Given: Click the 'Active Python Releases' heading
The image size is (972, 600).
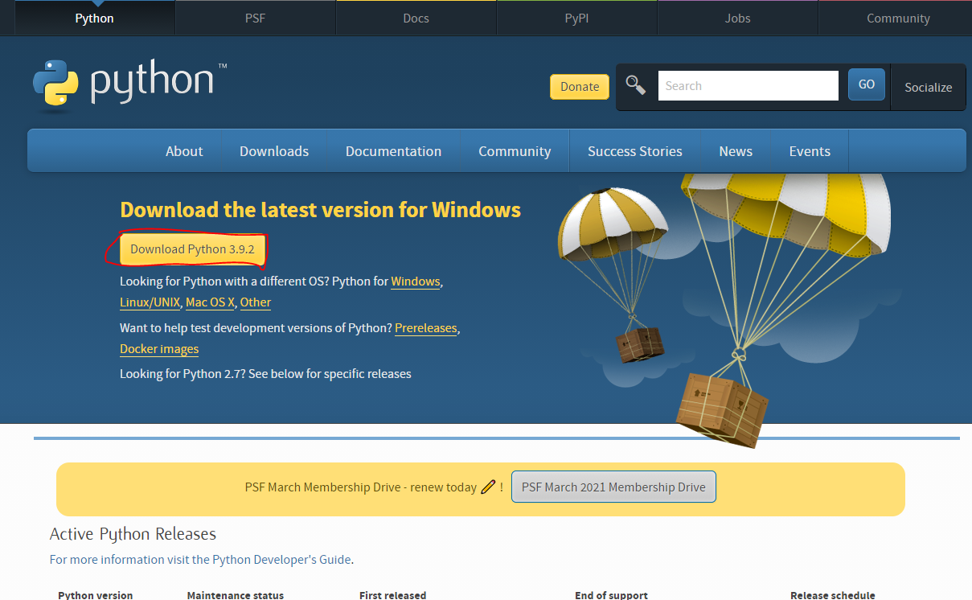Looking at the screenshot, I should coord(133,534).
